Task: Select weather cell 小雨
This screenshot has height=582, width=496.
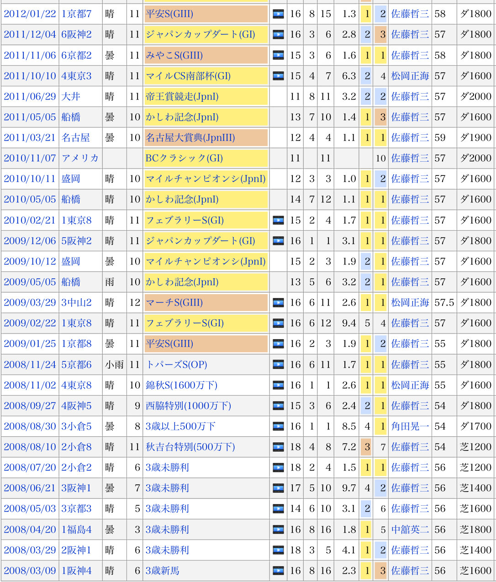Action: (x=114, y=365)
